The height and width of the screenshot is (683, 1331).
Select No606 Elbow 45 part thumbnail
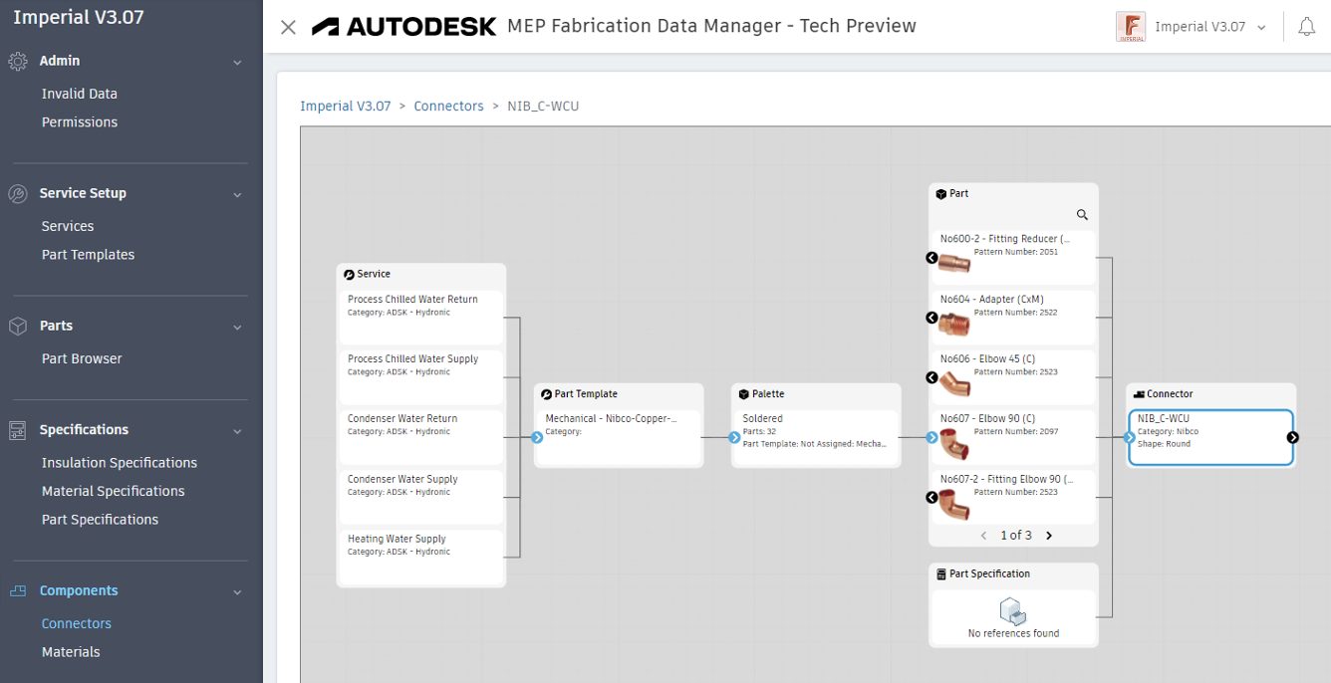pyautogui.click(x=954, y=381)
